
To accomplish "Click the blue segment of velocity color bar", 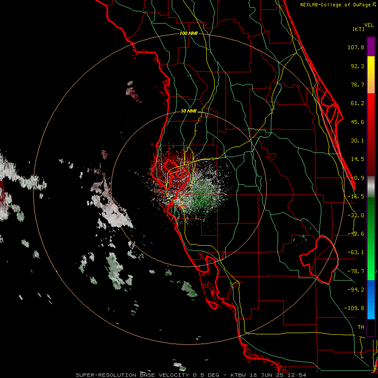I will (371, 299).
